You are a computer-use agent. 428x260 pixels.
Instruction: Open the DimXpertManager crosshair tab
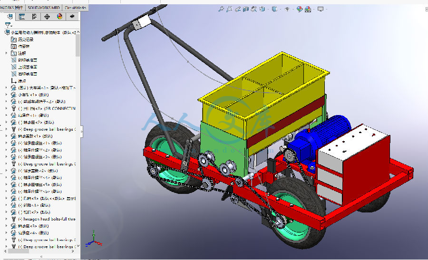tap(47, 17)
